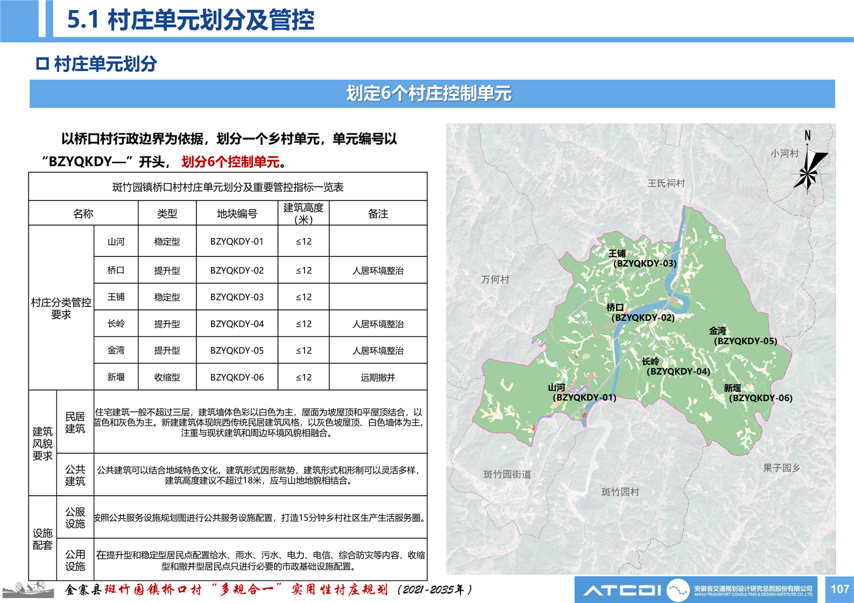Screen dimensions: 854x603
Task: Click map label 长岭 (BZYQKDY-04)
Action: [x=676, y=367]
